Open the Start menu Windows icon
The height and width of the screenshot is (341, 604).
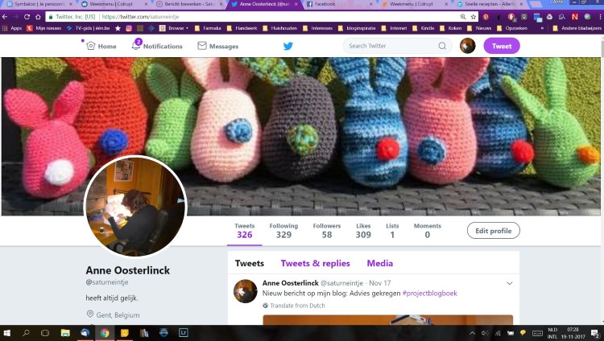pos(8,332)
